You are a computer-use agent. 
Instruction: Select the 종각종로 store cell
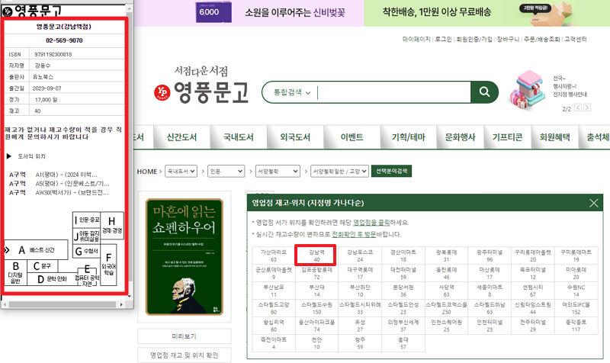(576, 326)
